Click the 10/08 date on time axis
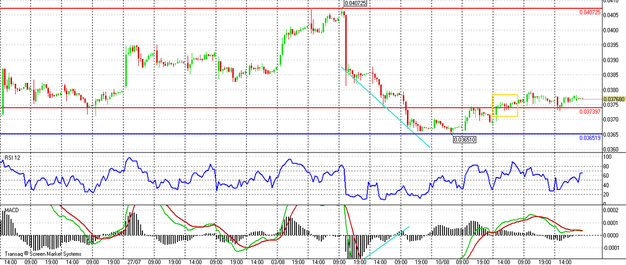The height and width of the screenshot is (265, 626). coord(444,262)
